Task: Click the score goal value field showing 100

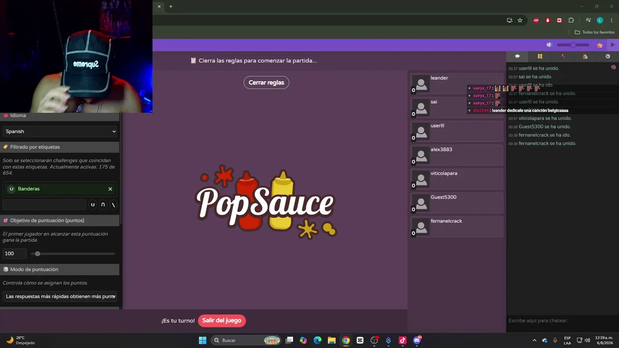Action: point(15,254)
